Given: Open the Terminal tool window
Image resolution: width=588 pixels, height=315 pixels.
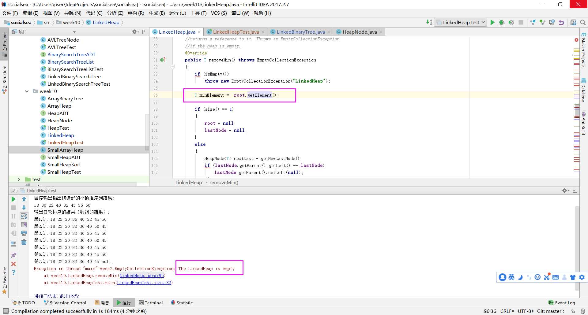Looking at the screenshot, I should click(x=151, y=303).
